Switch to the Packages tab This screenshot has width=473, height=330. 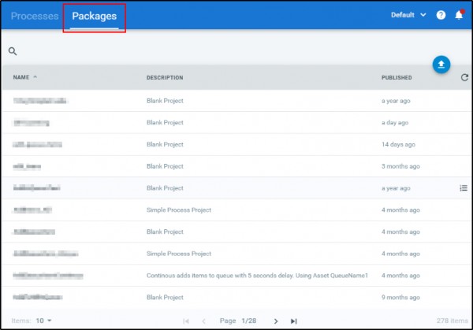(x=94, y=16)
